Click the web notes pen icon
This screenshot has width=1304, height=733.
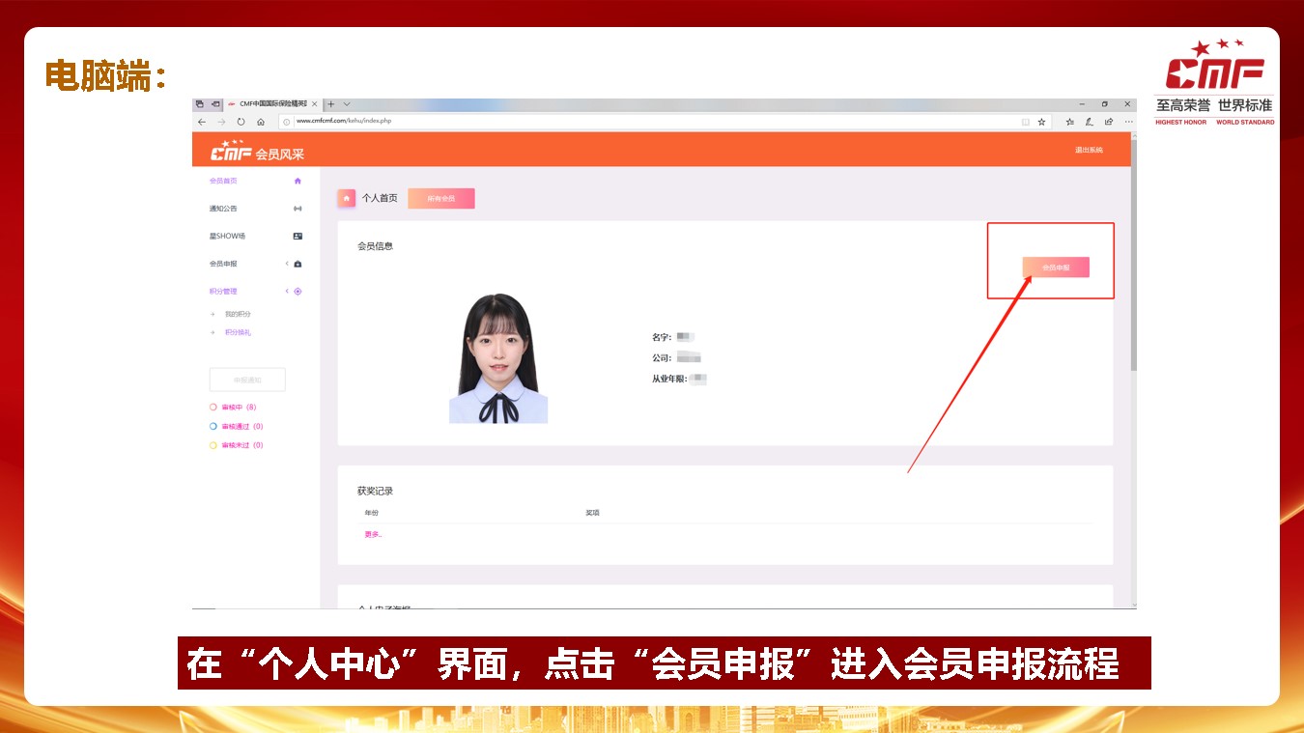coord(1090,122)
